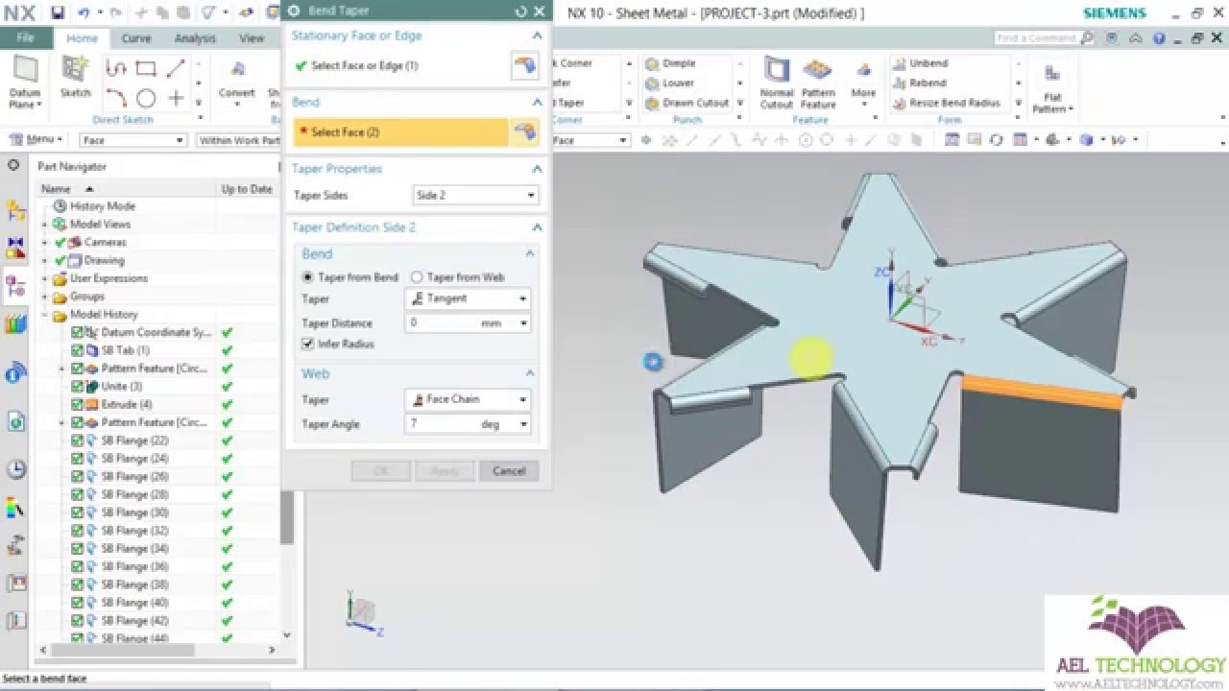Start a new Sketch
The width and height of the screenshot is (1229, 691).
coord(75,77)
